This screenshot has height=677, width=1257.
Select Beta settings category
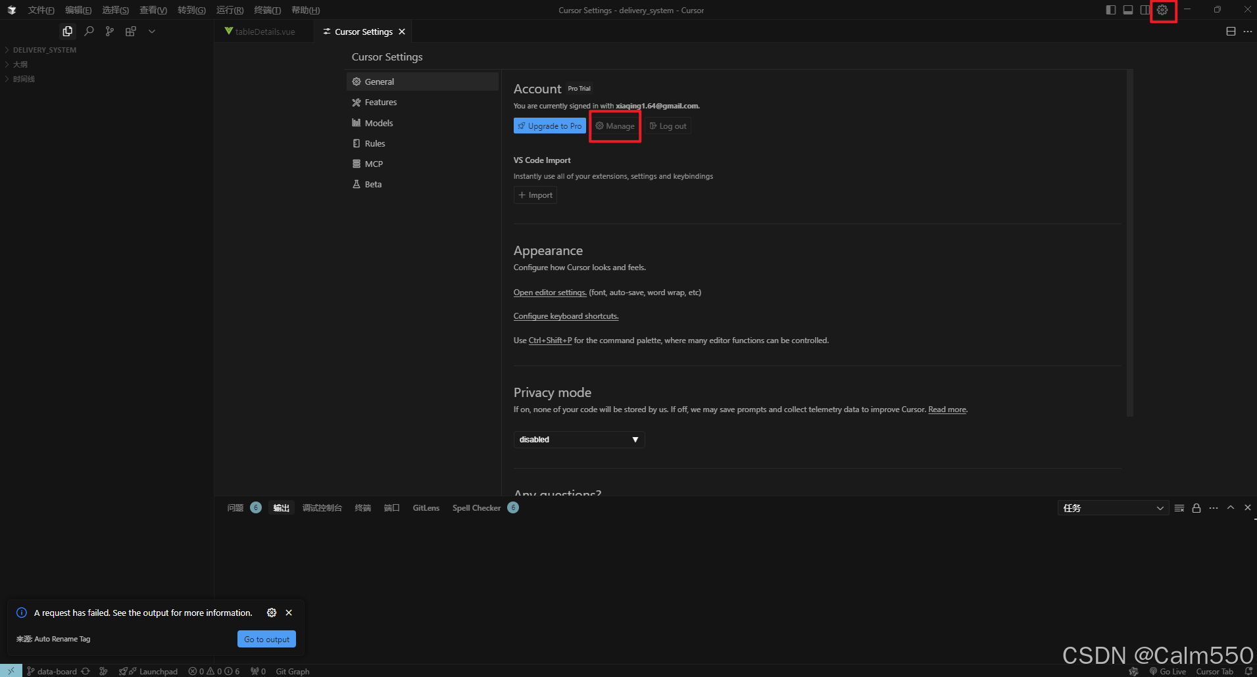422,184
